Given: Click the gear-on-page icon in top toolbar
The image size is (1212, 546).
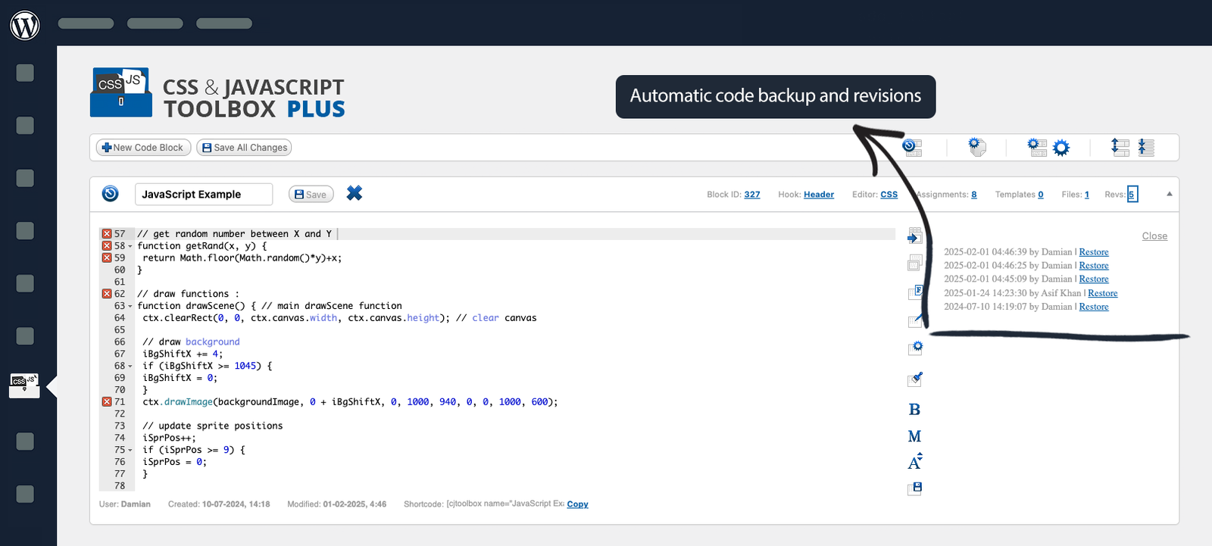Looking at the screenshot, I should (977, 147).
